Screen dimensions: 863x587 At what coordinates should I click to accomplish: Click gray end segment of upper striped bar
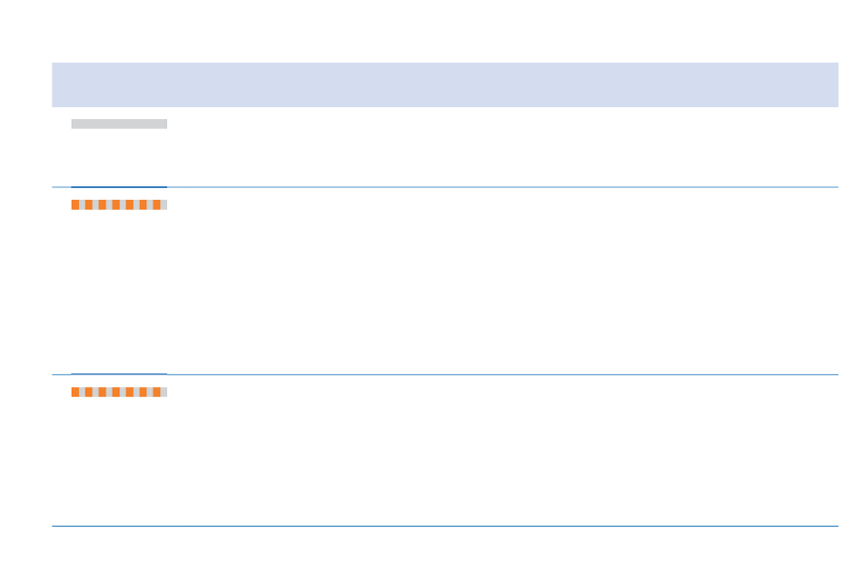[x=164, y=204]
